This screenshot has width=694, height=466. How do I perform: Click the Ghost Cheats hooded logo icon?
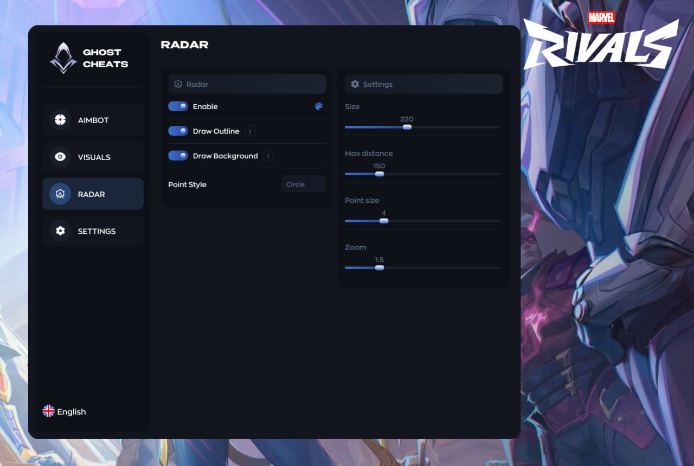(63, 58)
